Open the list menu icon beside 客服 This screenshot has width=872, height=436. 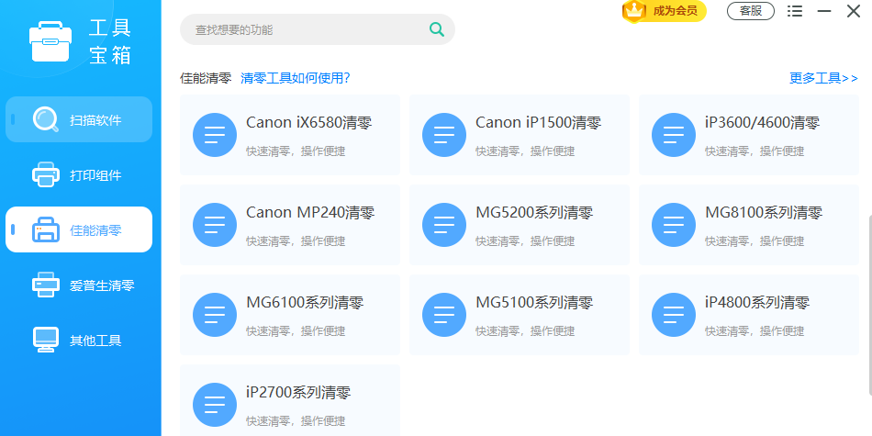[x=795, y=11]
